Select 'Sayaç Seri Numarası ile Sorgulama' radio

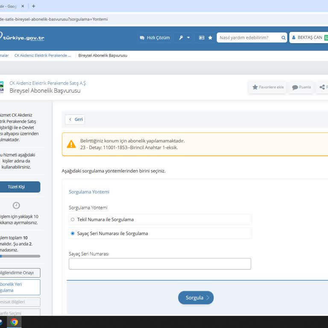(x=160, y=234)
